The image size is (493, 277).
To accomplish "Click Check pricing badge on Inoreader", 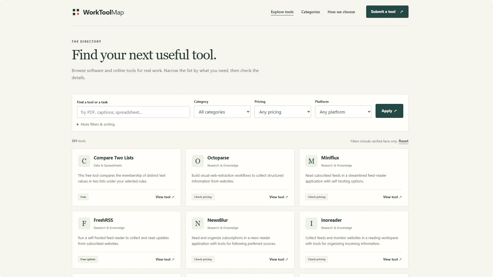I will point(317,259).
